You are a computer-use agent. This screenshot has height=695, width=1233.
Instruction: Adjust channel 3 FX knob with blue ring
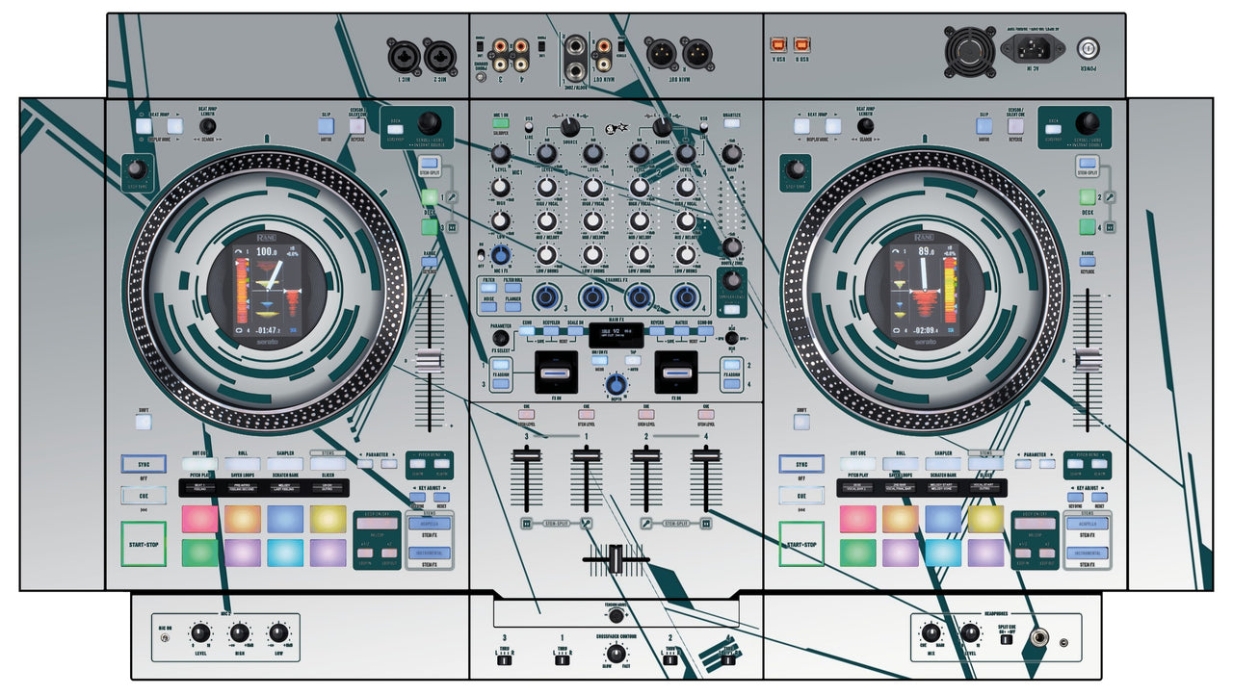546,296
